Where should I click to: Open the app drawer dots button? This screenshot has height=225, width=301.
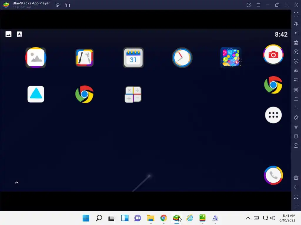pos(273,115)
